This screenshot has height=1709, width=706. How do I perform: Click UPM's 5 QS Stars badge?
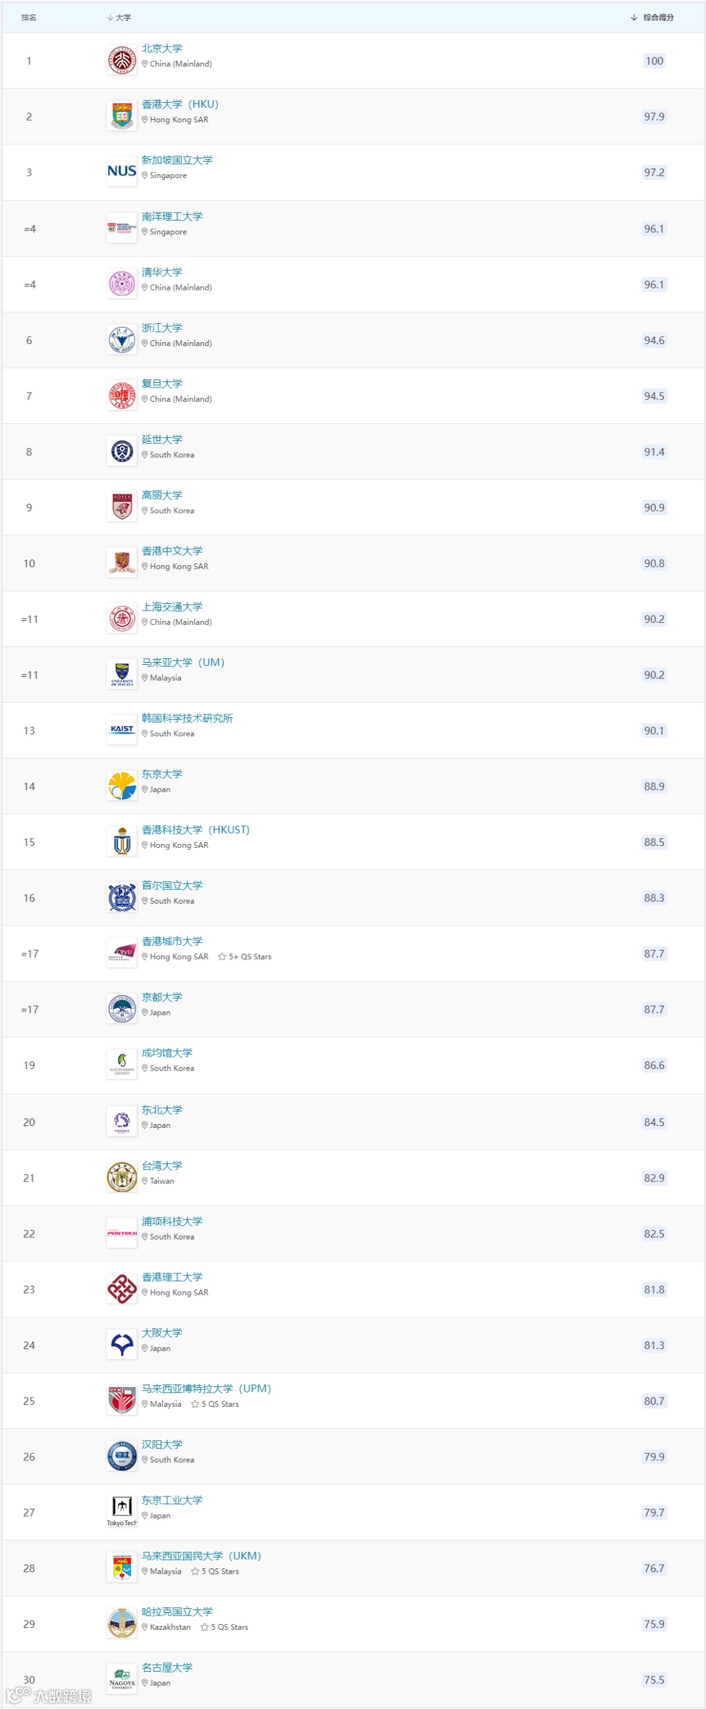215,1404
